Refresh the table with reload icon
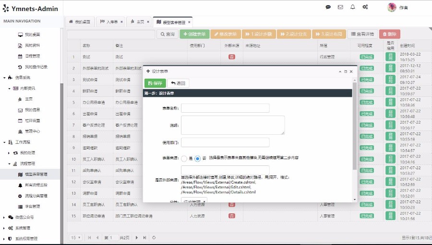The image size is (432, 245). click(154, 237)
